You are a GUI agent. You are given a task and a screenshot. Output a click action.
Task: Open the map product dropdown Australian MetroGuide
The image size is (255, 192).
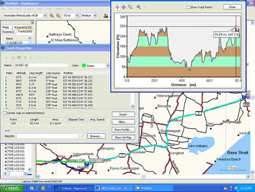(25, 15)
